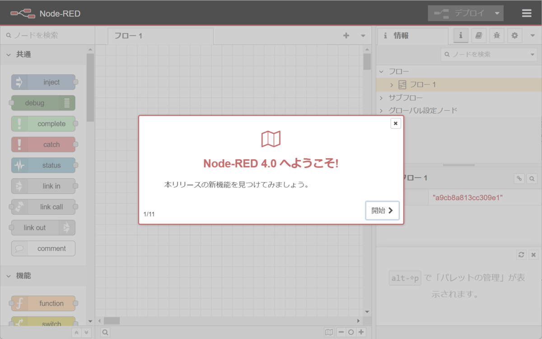This screenshot has width=542, height=339.
Task: Select the comment node in palette
Action: [43, 249]
